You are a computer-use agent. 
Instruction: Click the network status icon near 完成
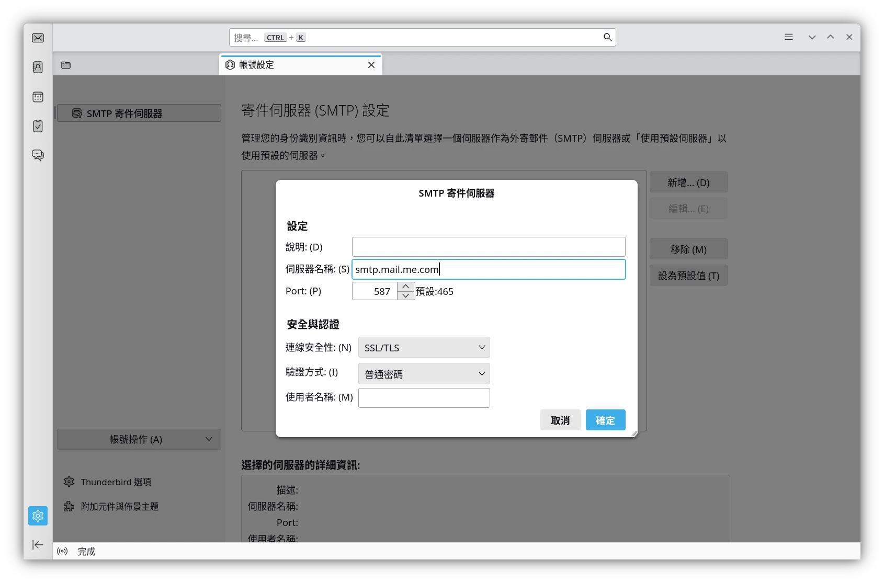click(x=62, y=551)
